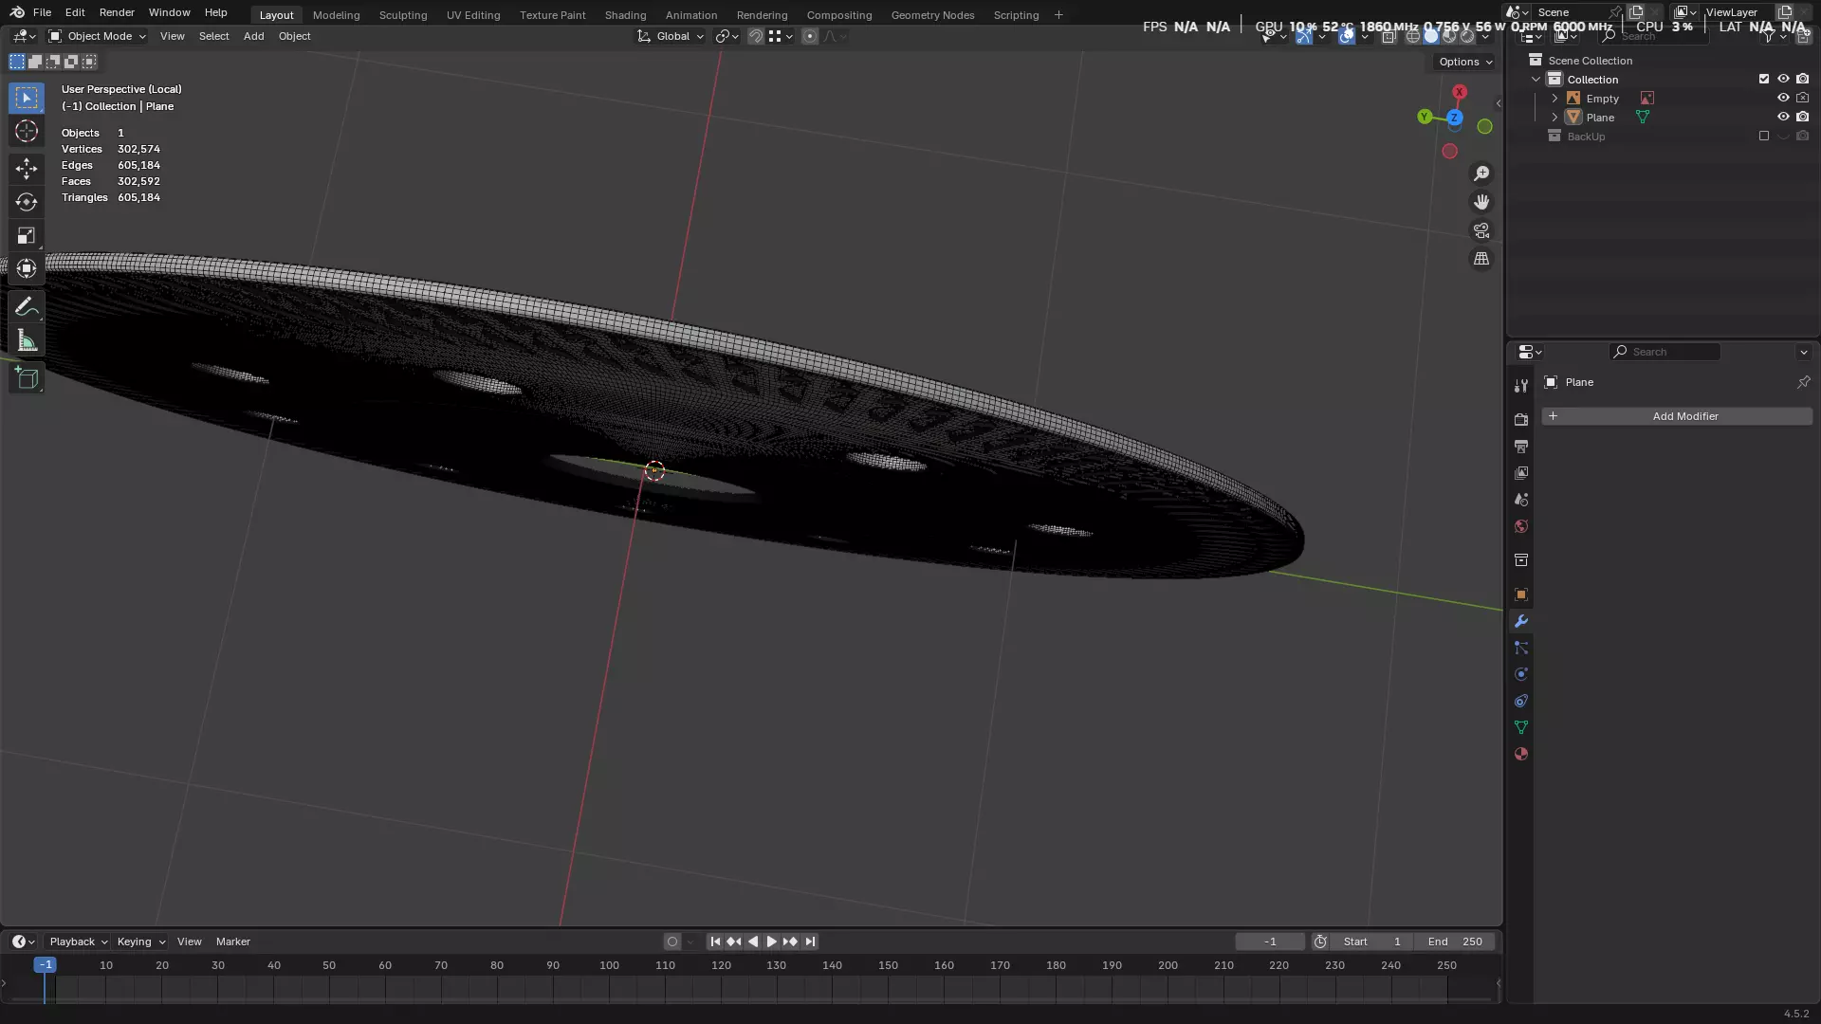The image size is (1821, 1024).
Task: Select the Annotate tool
Action: coord(27,307)
